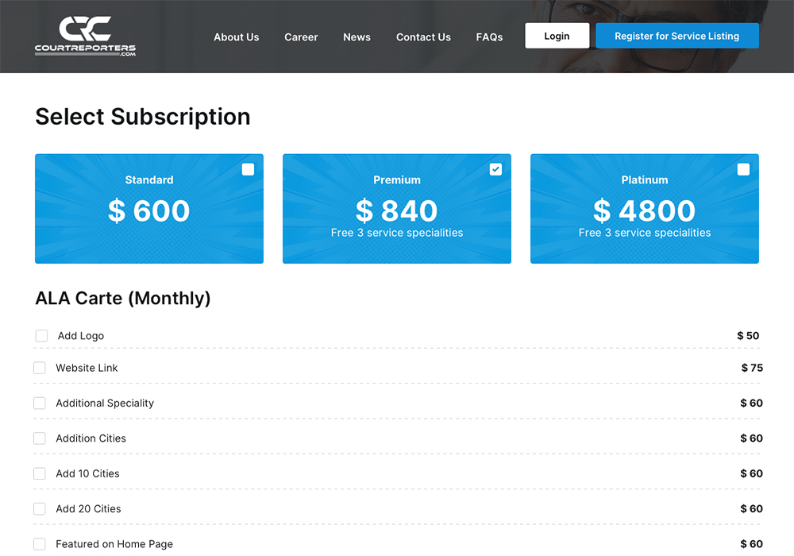Go to the Career menu item
This screenshot has height=556, width=794.
301,37
